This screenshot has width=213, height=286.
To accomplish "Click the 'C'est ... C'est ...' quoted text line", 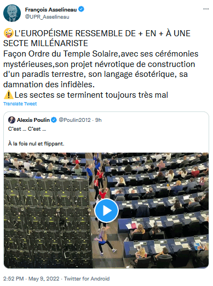I will coord(27,129).
